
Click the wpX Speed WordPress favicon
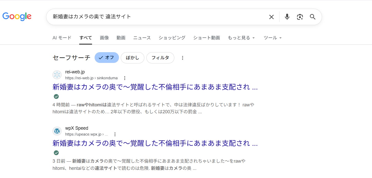[57, 131]
